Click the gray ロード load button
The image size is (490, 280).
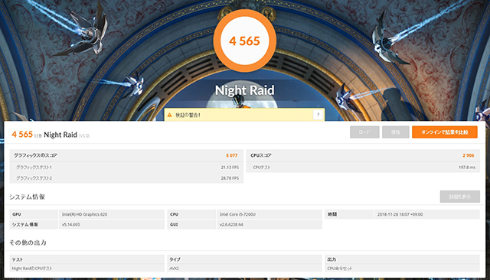tap(364, 132)
